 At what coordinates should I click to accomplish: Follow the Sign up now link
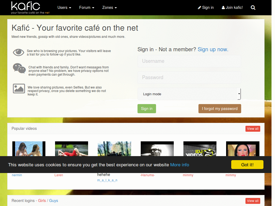213,49
